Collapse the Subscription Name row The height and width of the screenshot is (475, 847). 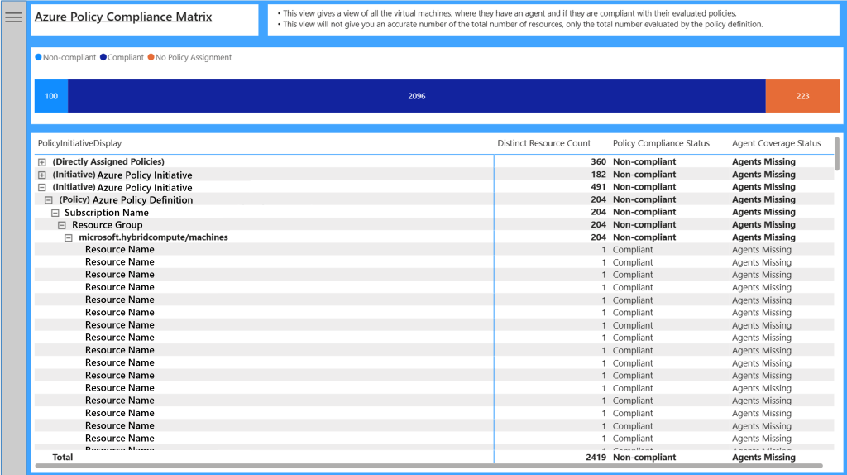(x=55, y=213)
